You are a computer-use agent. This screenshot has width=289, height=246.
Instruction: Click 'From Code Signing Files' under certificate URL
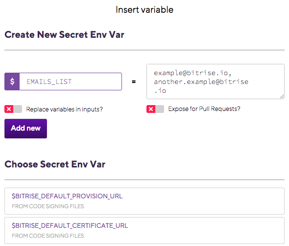pos(48,236)
